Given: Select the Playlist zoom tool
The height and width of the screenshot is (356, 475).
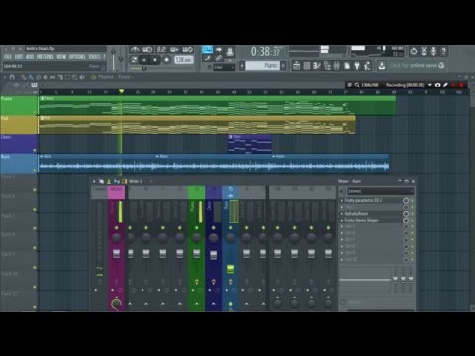Looking at the screenshot, I should click(75, 77).
